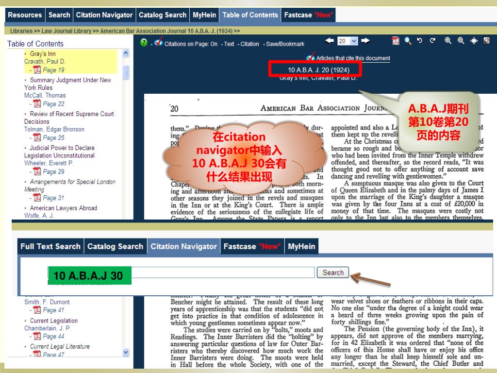Click Page 19 link in contents
Image resolution: width=497 pixels, height=373 pixels.
[x=53, y=70]
